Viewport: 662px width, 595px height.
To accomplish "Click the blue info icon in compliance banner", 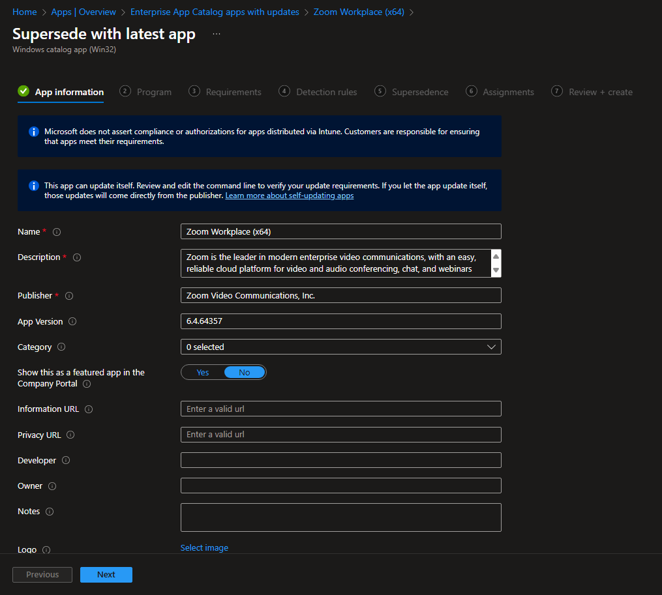I will tap(34, 132).
